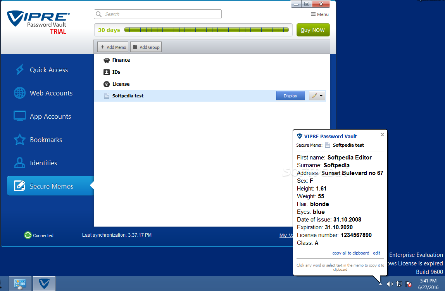This screenshot has height=291, width=445.
Task: Copy the Expiration date 31.10.2020
Action: pos(339,227)
